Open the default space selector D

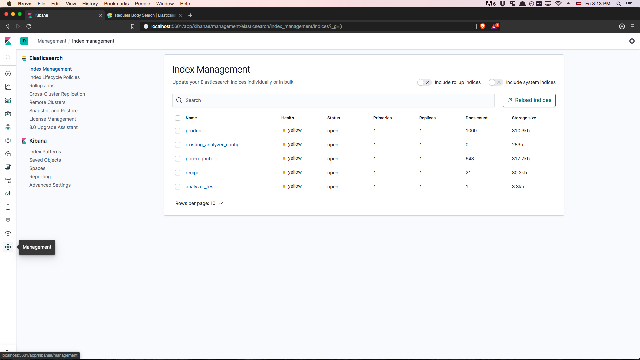point(24,41)
